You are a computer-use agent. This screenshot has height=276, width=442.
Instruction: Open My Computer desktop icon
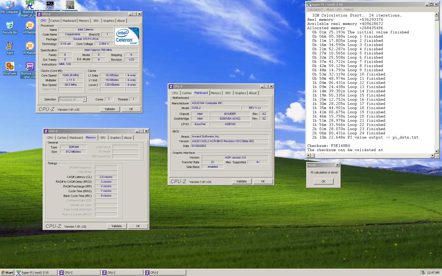point(10,7)
